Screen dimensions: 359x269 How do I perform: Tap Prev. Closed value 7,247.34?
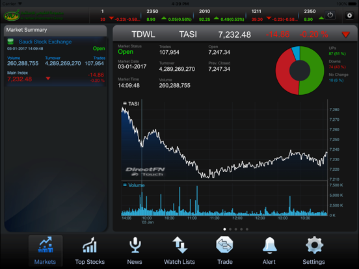pyautogui.click(x=219, y=69)
